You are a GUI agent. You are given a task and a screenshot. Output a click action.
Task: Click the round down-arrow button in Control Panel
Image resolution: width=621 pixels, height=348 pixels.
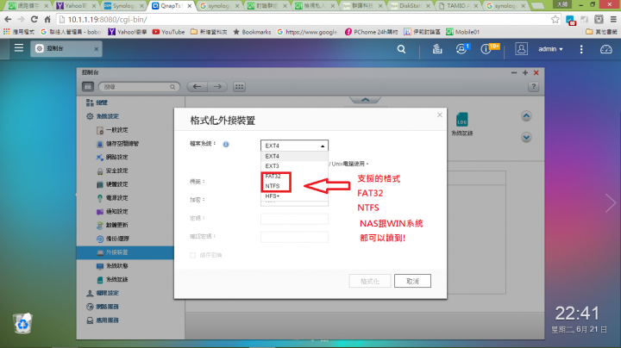[x=526, y=137]
